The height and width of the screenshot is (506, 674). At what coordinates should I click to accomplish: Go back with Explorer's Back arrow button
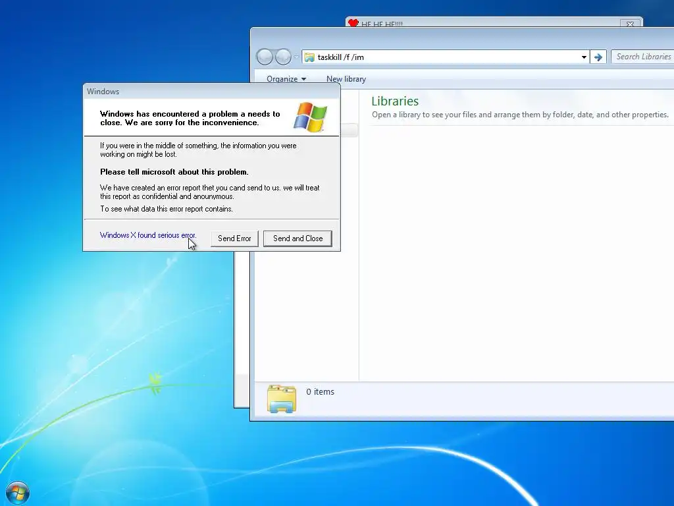(265, 57)
